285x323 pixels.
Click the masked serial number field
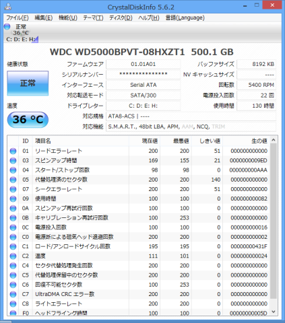point(144,75)
